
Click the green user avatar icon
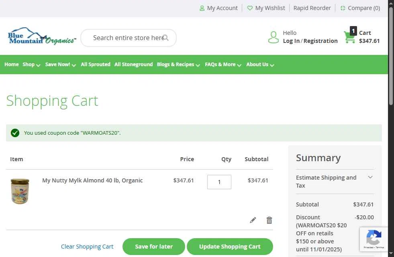274,37
